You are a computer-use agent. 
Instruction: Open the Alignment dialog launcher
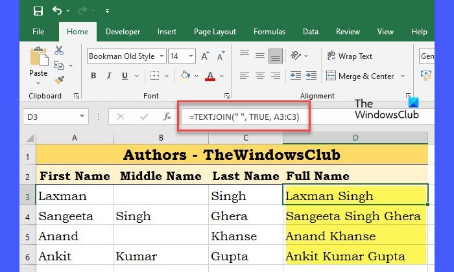click(x=408, y=96)
